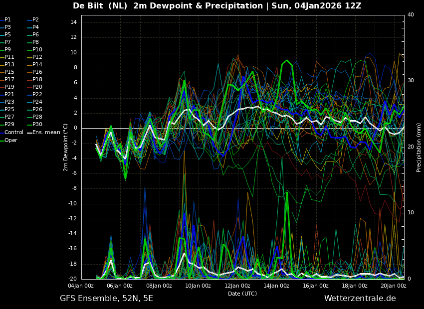Click the '18Jan 00z' date tick label
424x309 pixels.
(355, 286)
